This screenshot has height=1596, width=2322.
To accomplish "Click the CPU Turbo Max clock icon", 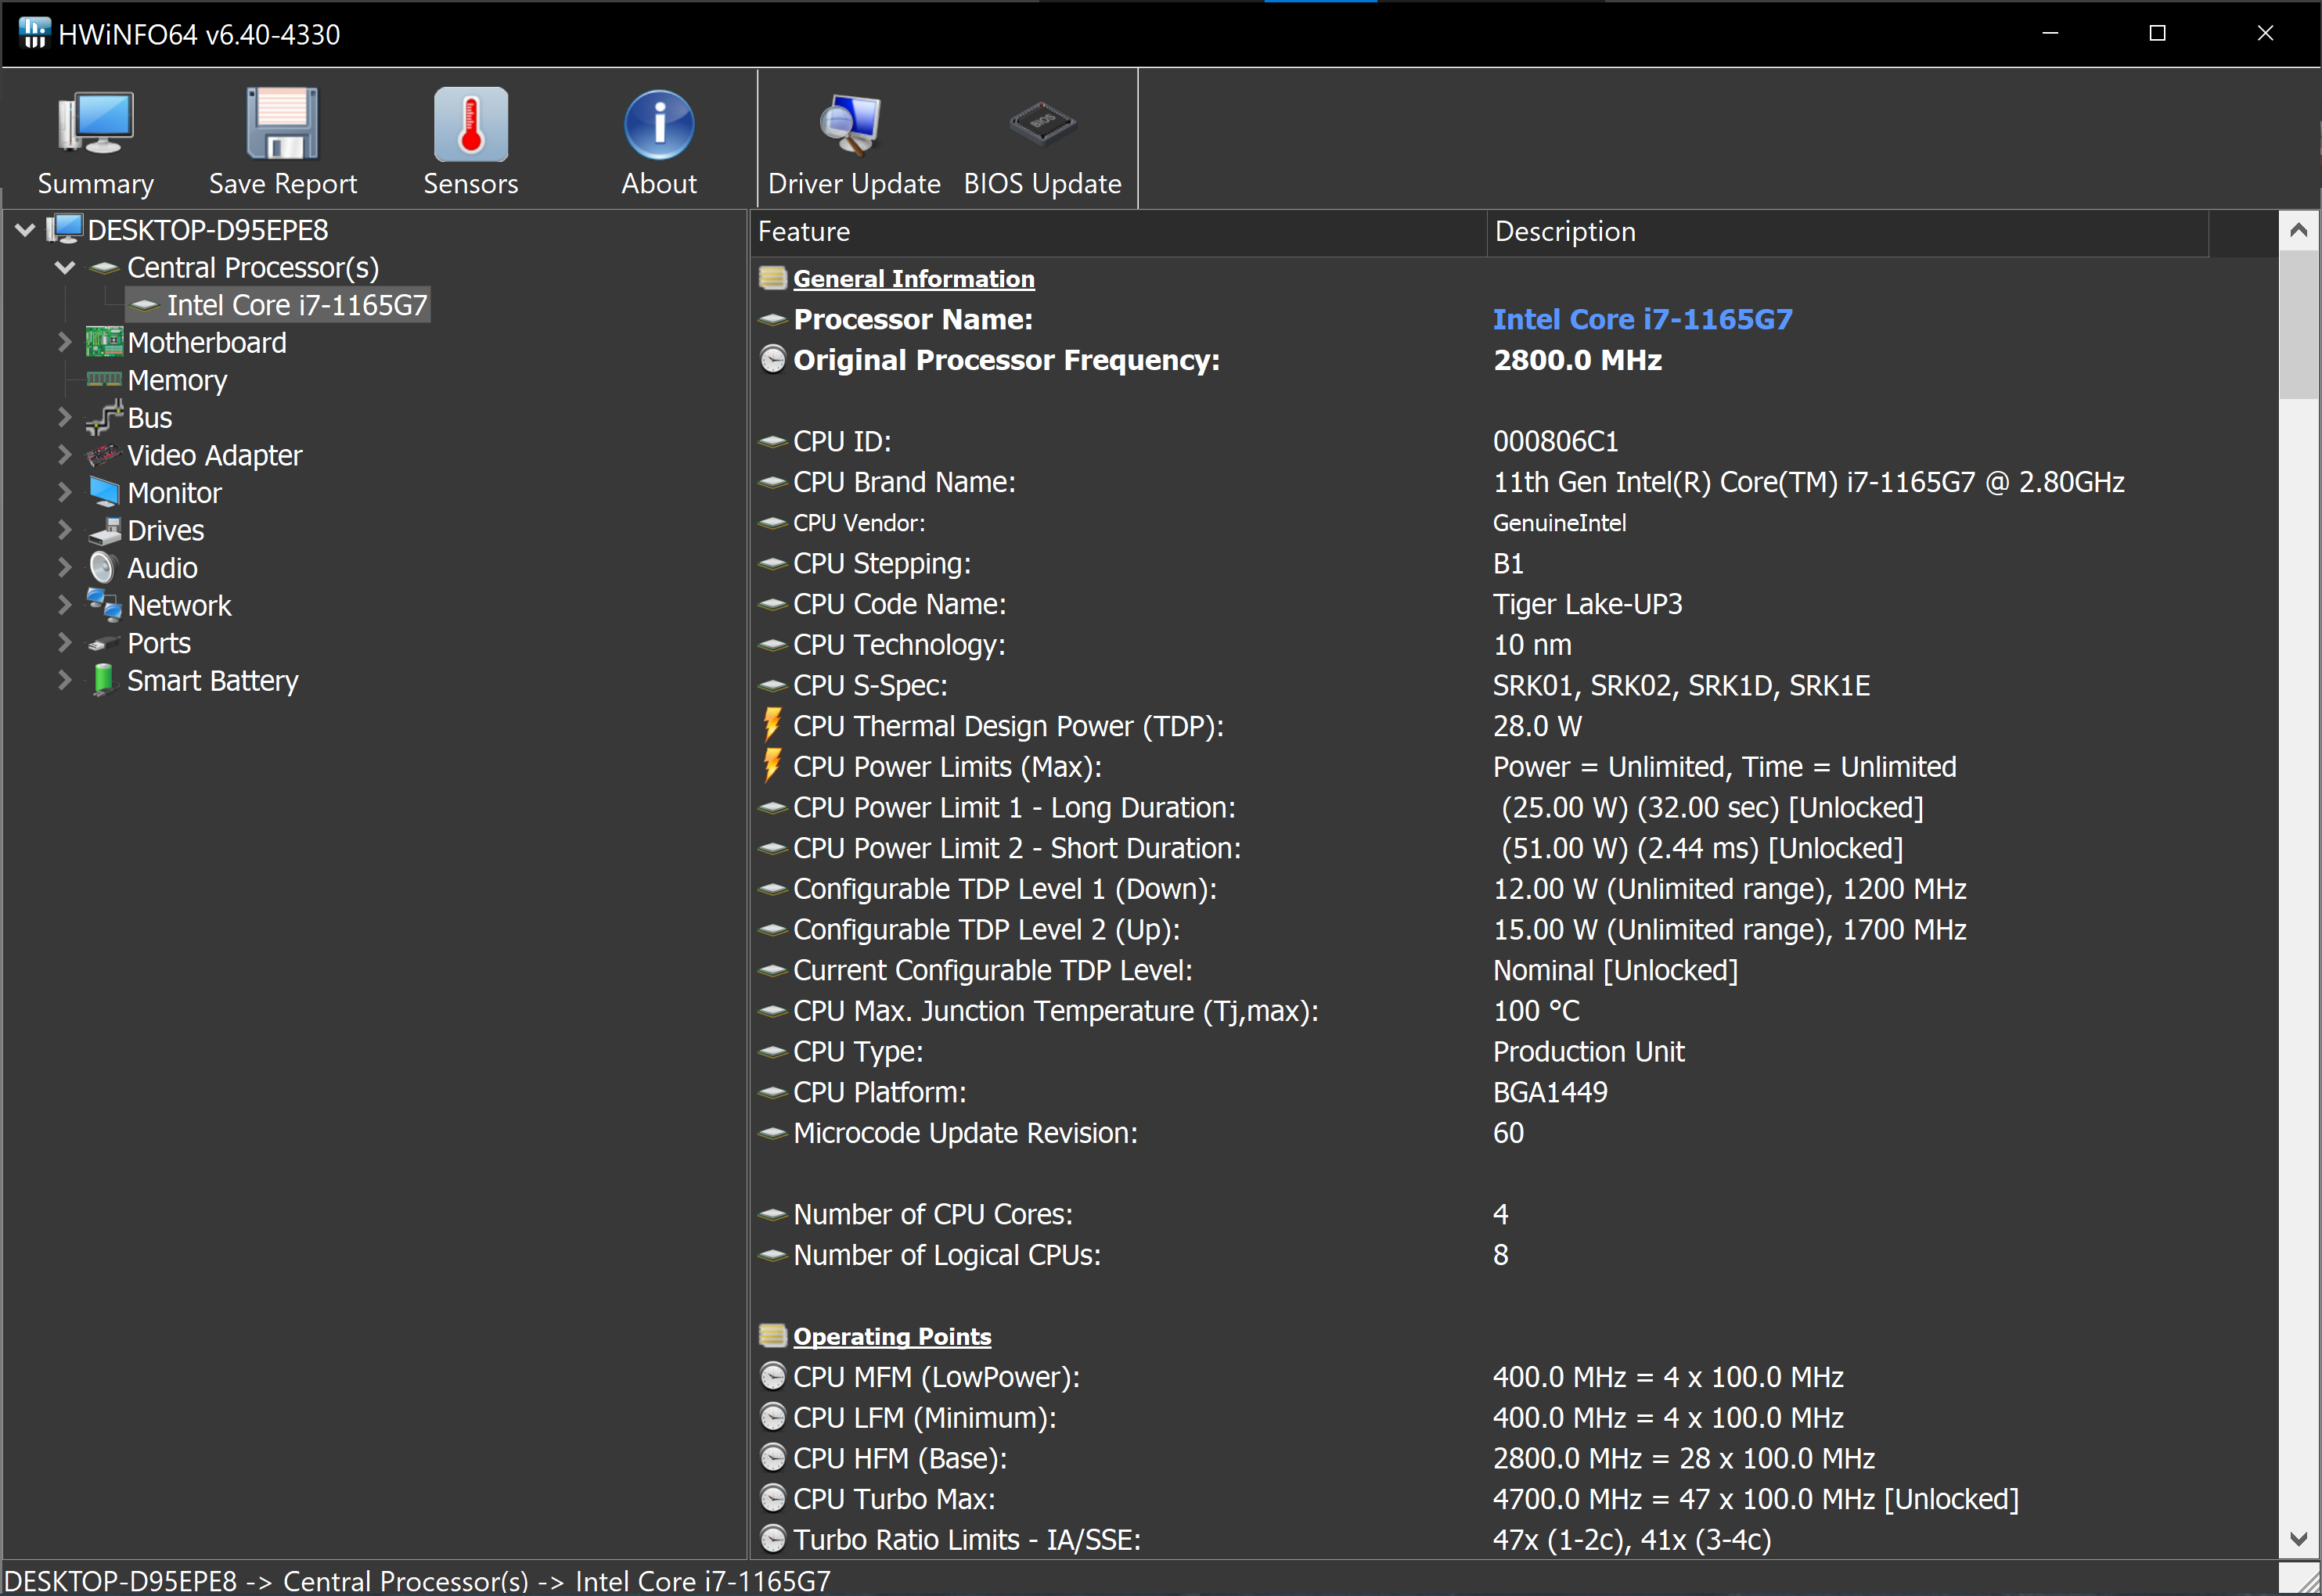I will coord(772,1499).
